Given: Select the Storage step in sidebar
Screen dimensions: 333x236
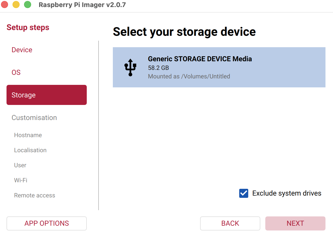Looking at the screenshot, I should point(47,95).
